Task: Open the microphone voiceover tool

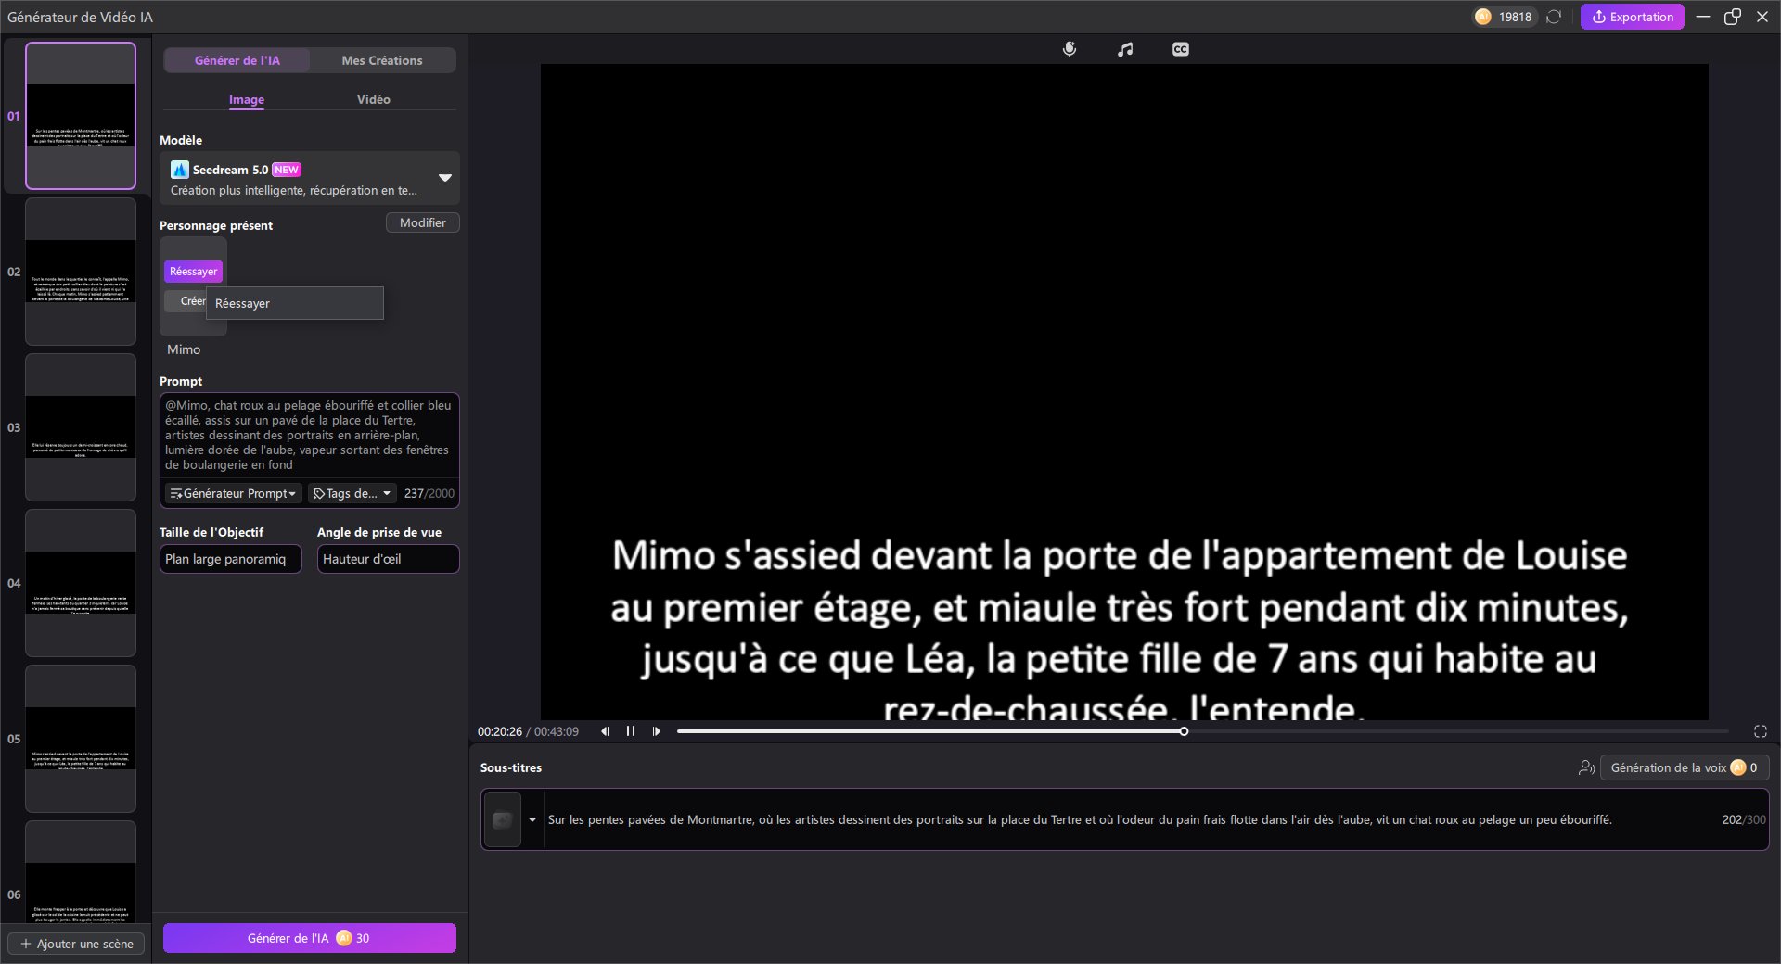Action: tap(1070, 49)
